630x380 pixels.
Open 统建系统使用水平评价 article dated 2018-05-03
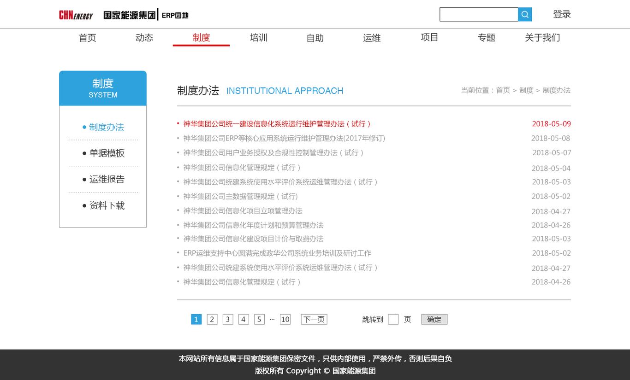pyautogui.click(x=281, y=182)
